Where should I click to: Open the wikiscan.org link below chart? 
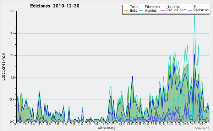click(x=106, y=128)
